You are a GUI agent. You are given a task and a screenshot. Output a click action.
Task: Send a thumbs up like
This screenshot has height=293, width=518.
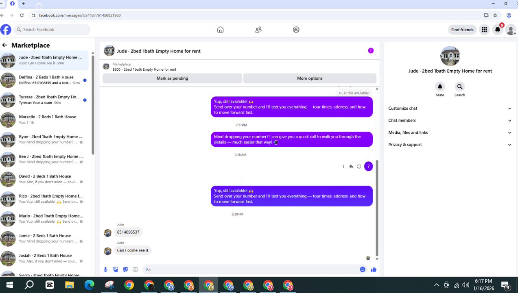click(374, 269)
